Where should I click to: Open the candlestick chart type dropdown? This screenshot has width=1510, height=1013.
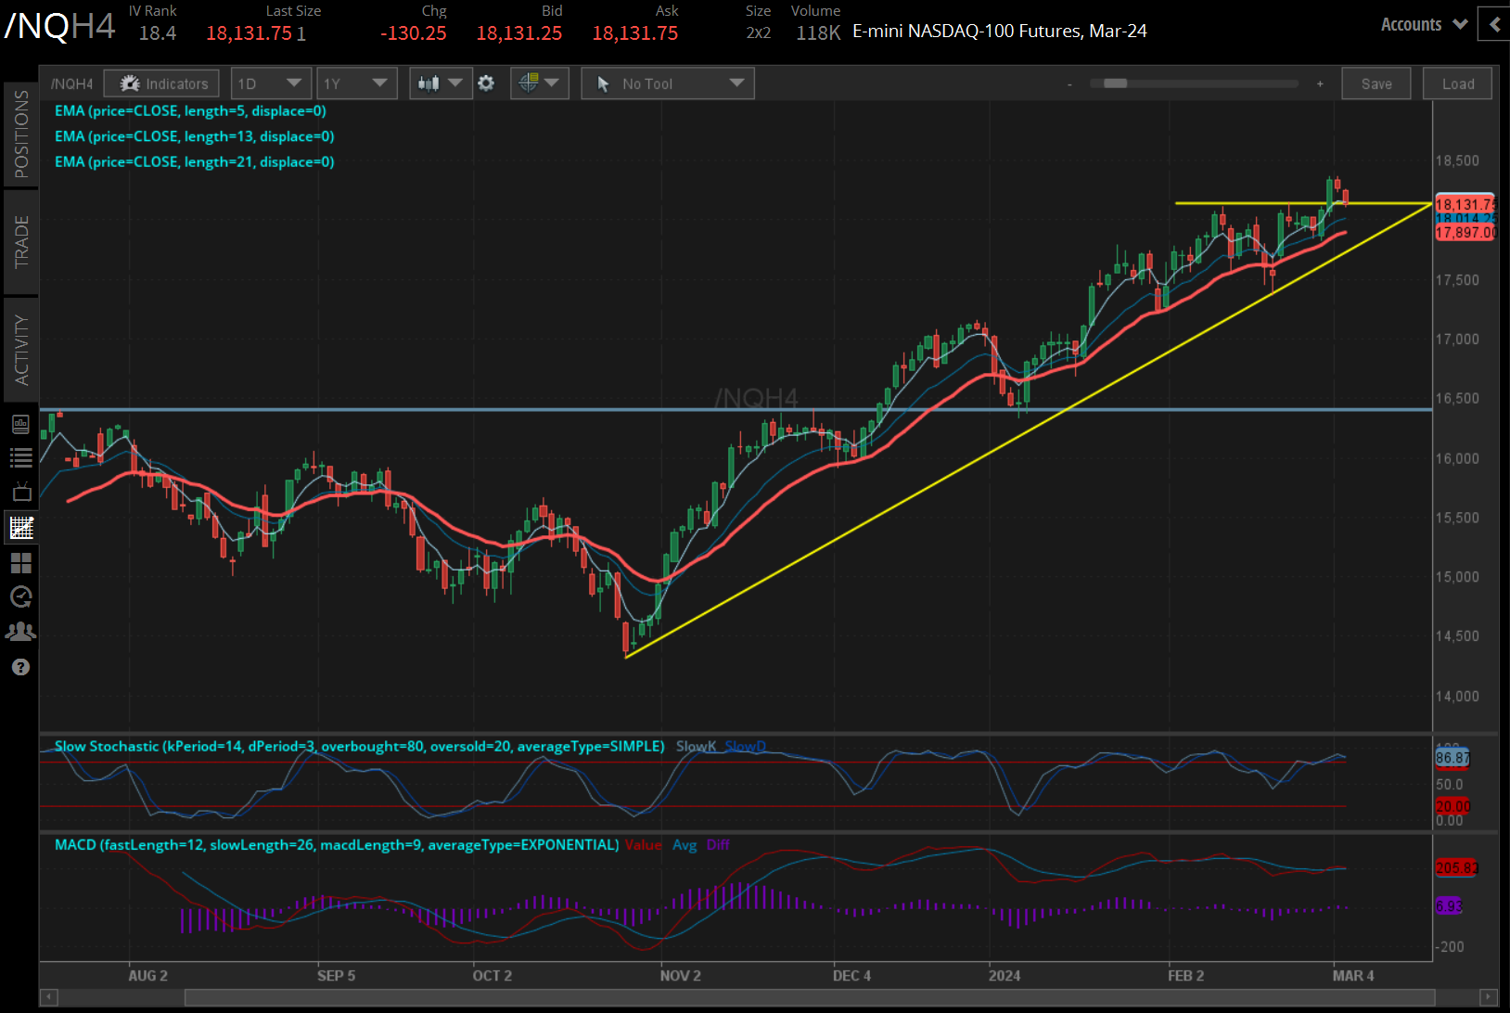440,83
